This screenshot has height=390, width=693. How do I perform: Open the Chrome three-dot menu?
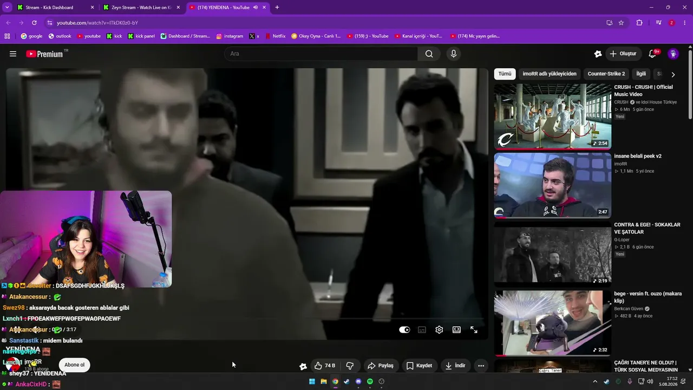(685, 23)
